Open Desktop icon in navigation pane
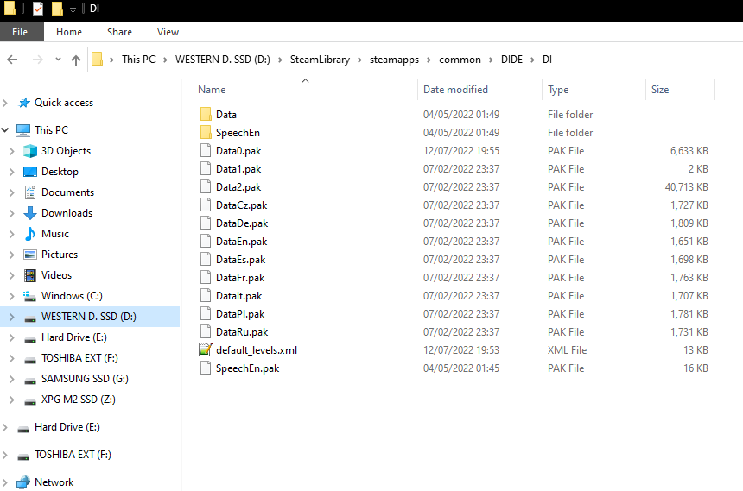Viewport: 743px width, 491px height. point(30,172)
